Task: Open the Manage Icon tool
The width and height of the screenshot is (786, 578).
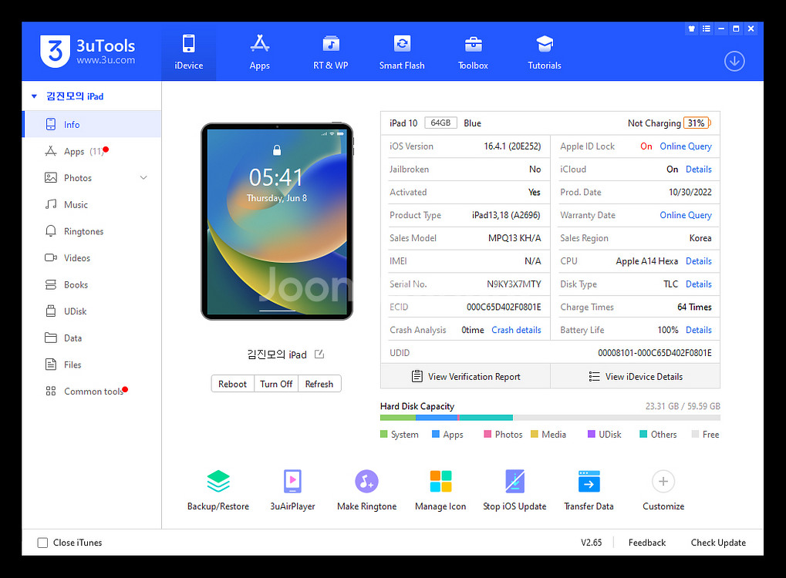Action: [x=440, y=490]
